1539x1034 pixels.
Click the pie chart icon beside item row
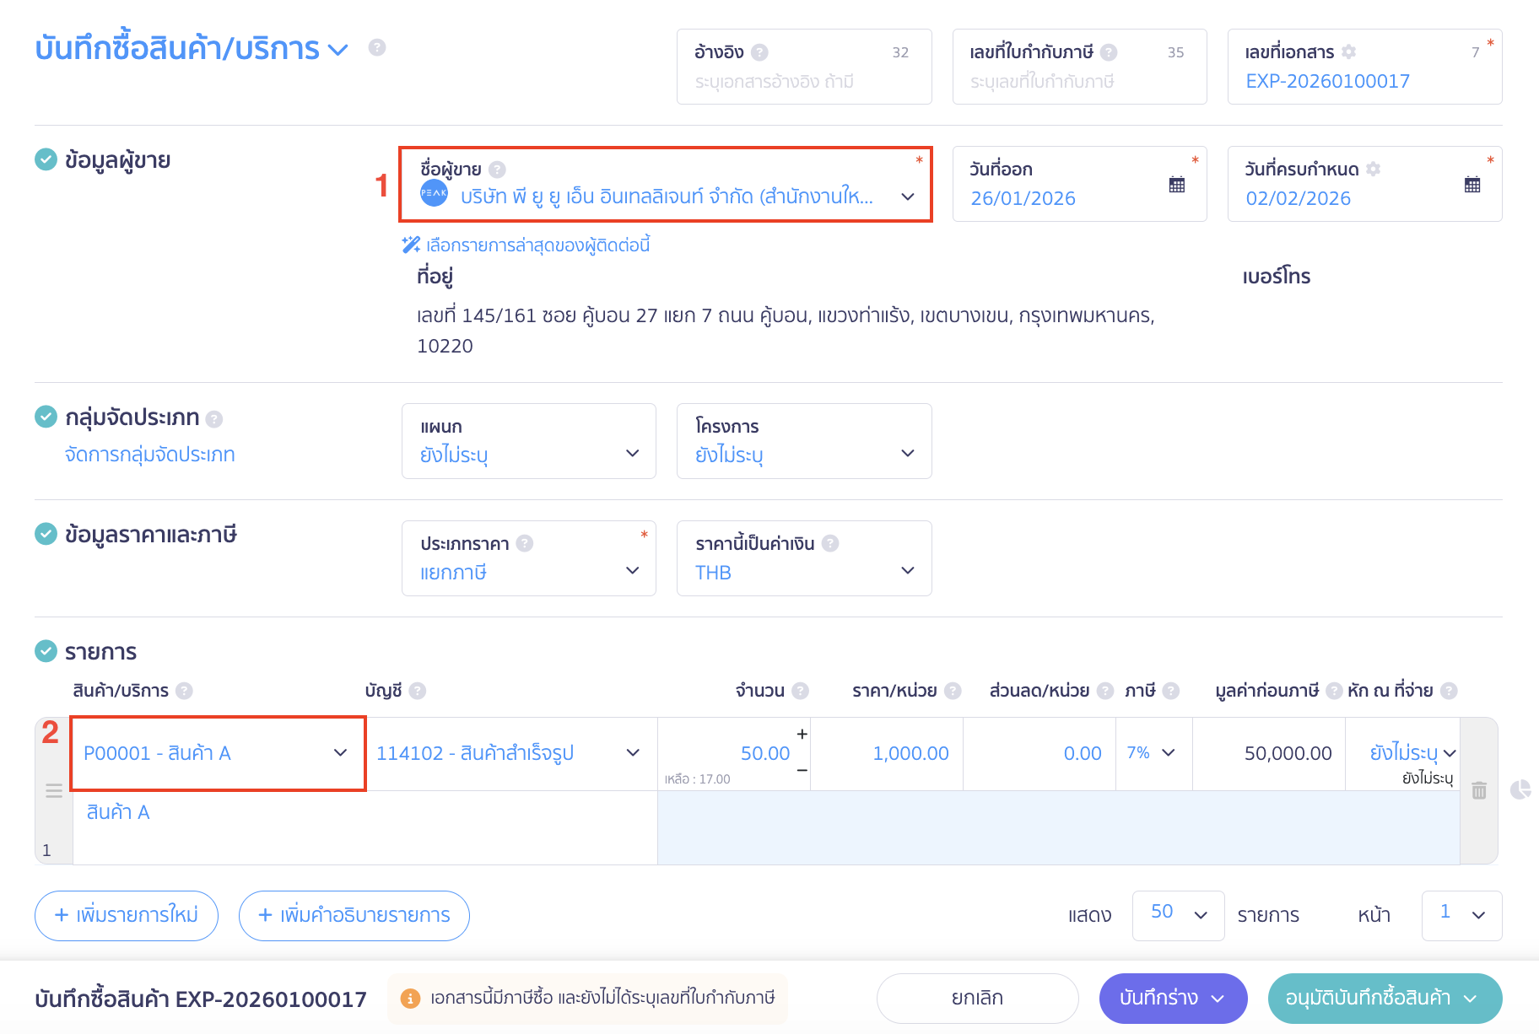point(1520,789)
